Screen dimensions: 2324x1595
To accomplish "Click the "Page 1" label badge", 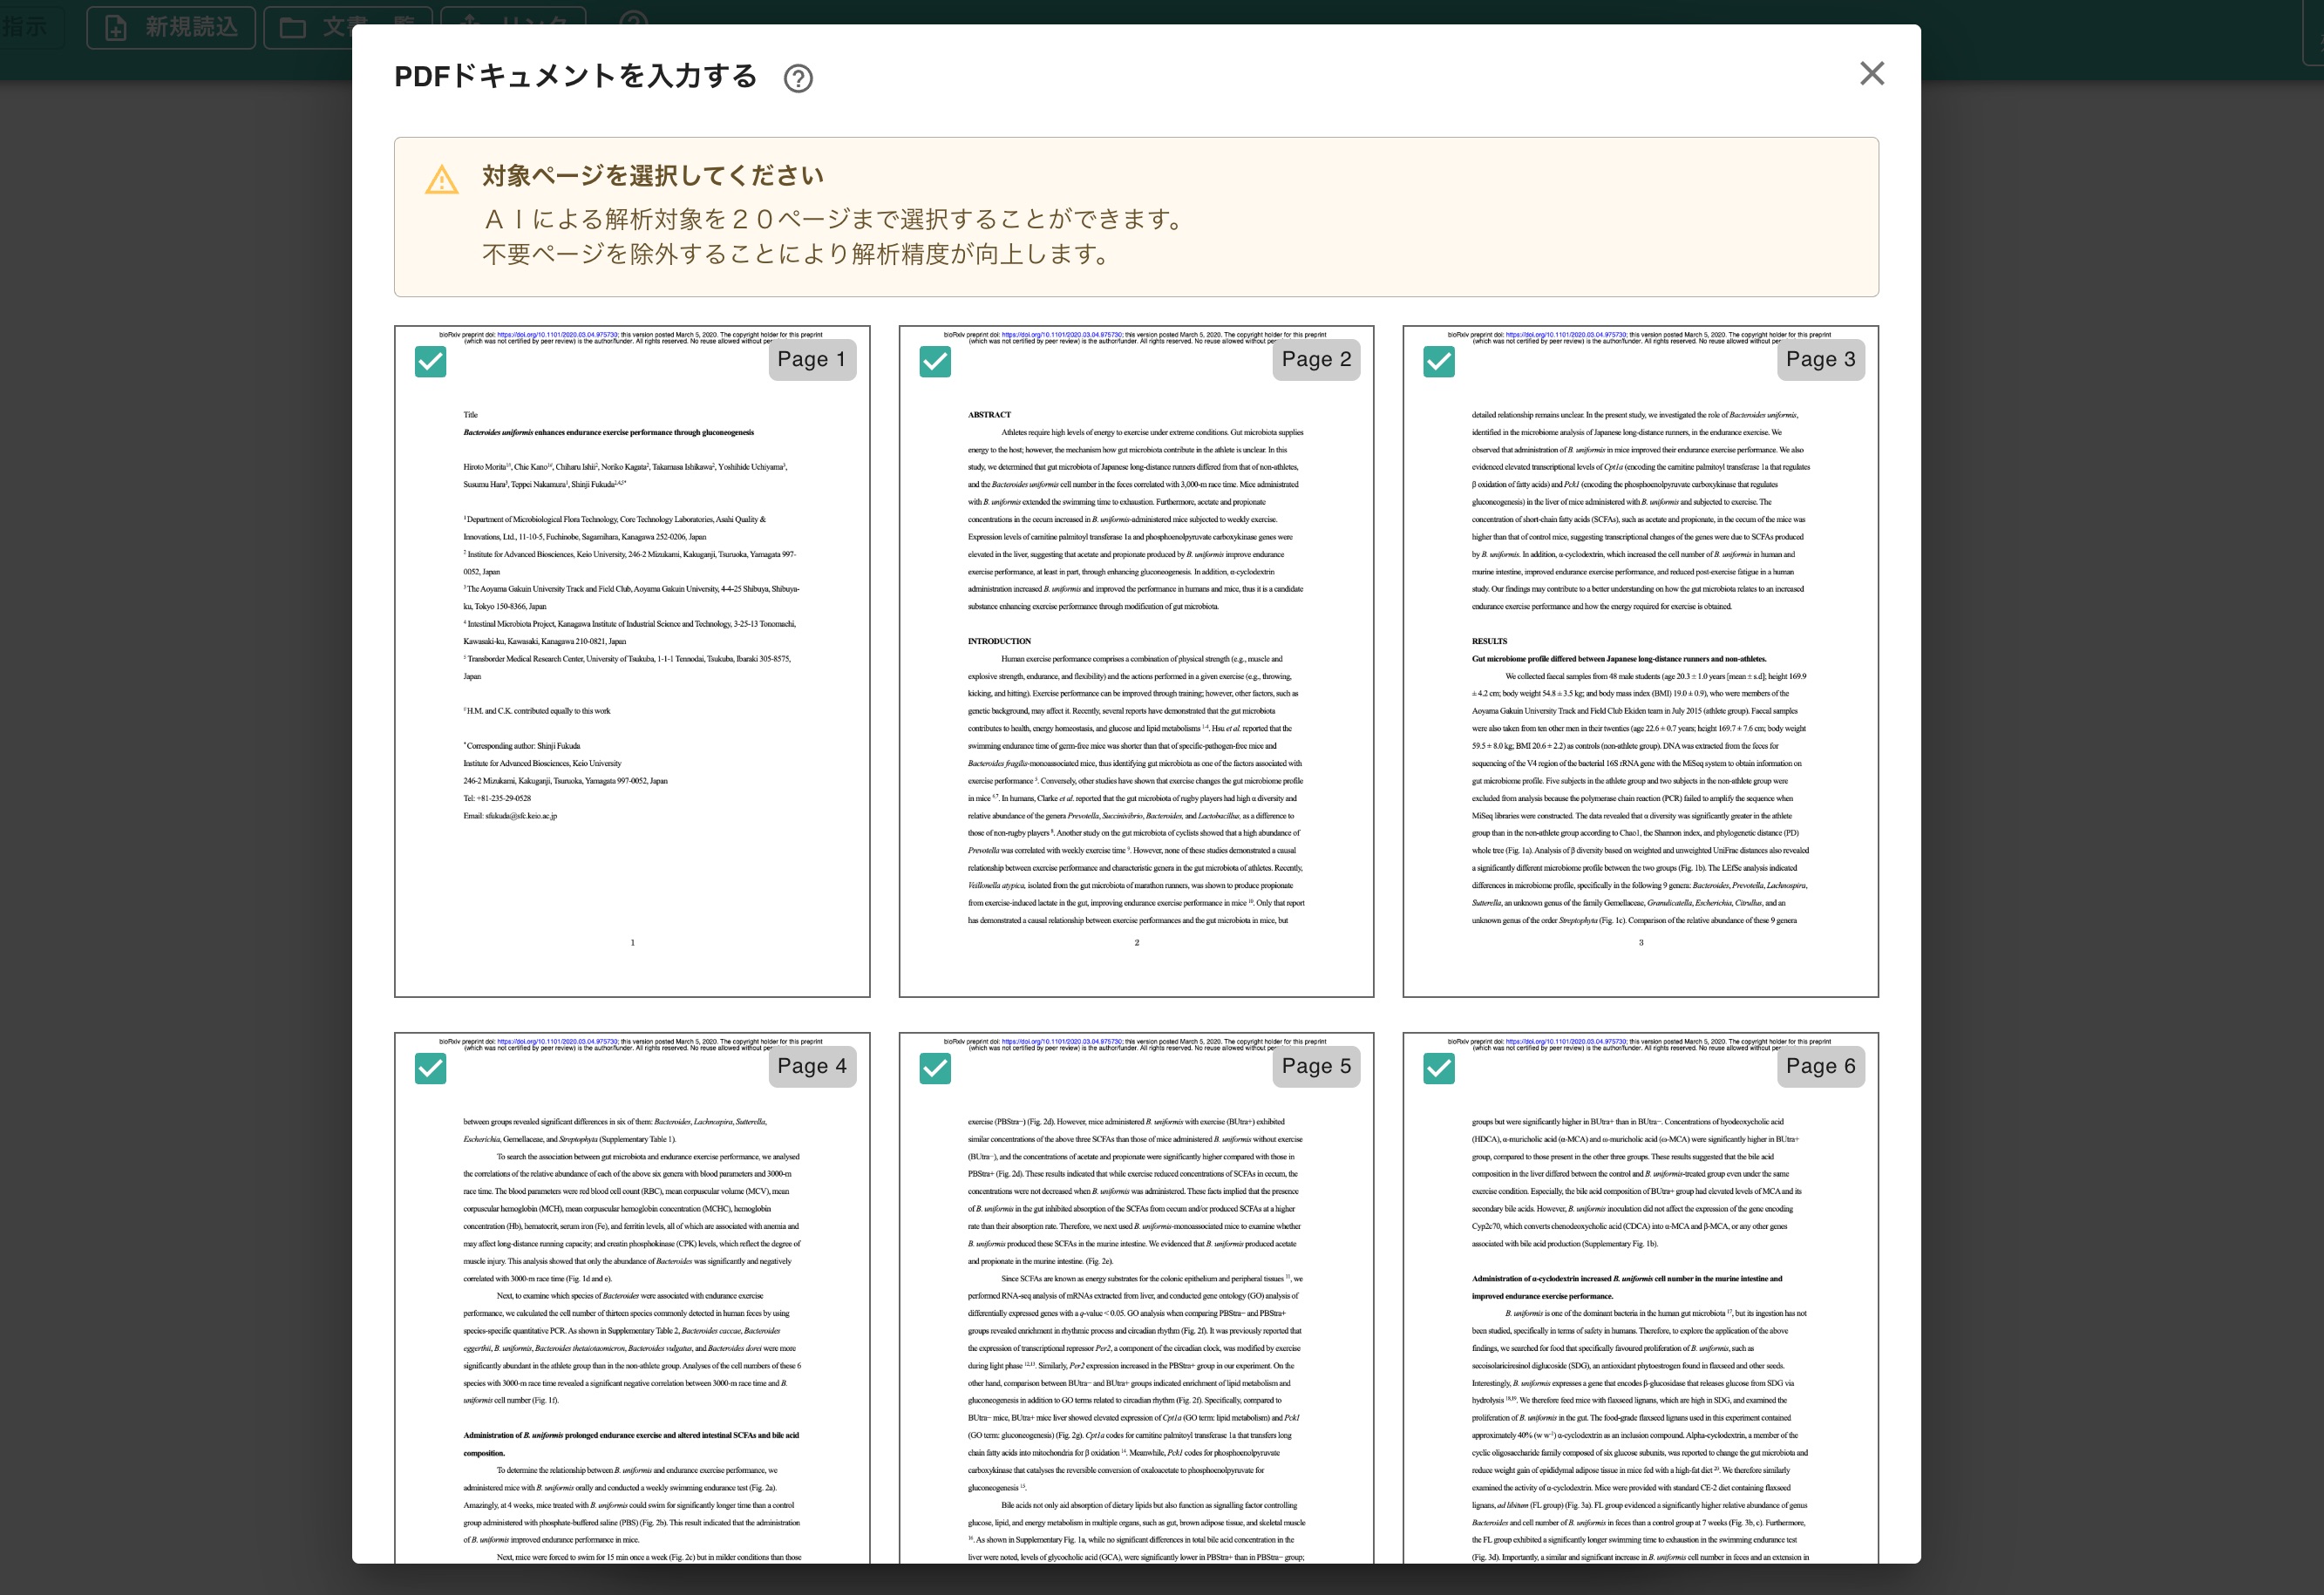I will (x=812, y=359).
